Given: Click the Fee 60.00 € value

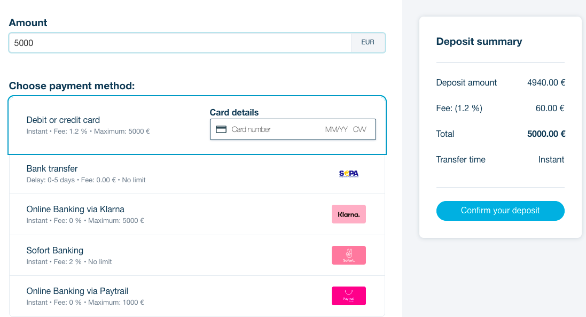Looking at the screenshot, I should coord(550,108).
